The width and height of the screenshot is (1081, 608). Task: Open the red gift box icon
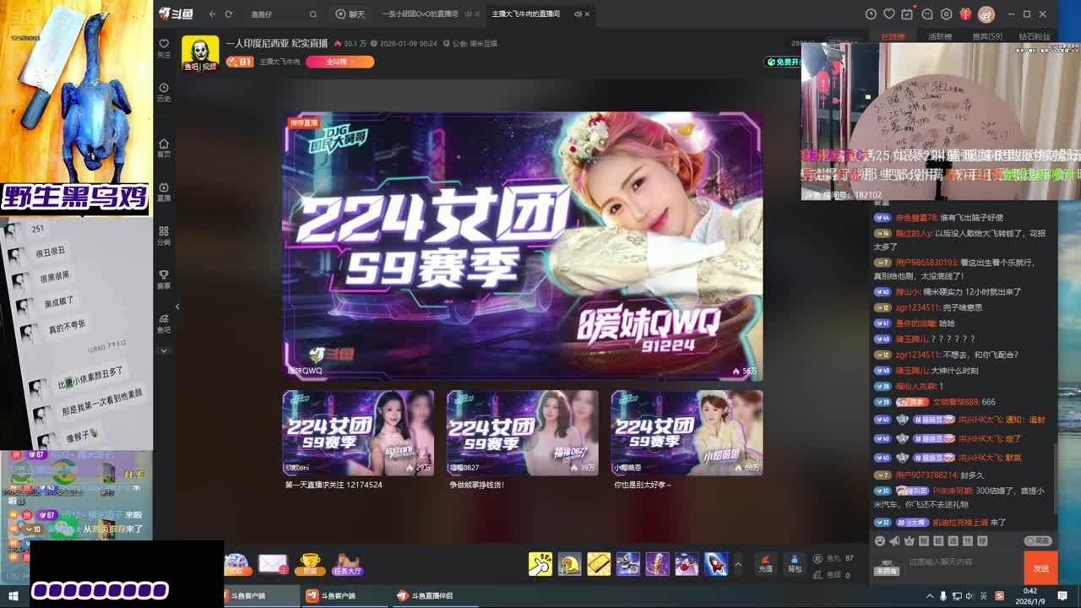click(x=965, y=14)
